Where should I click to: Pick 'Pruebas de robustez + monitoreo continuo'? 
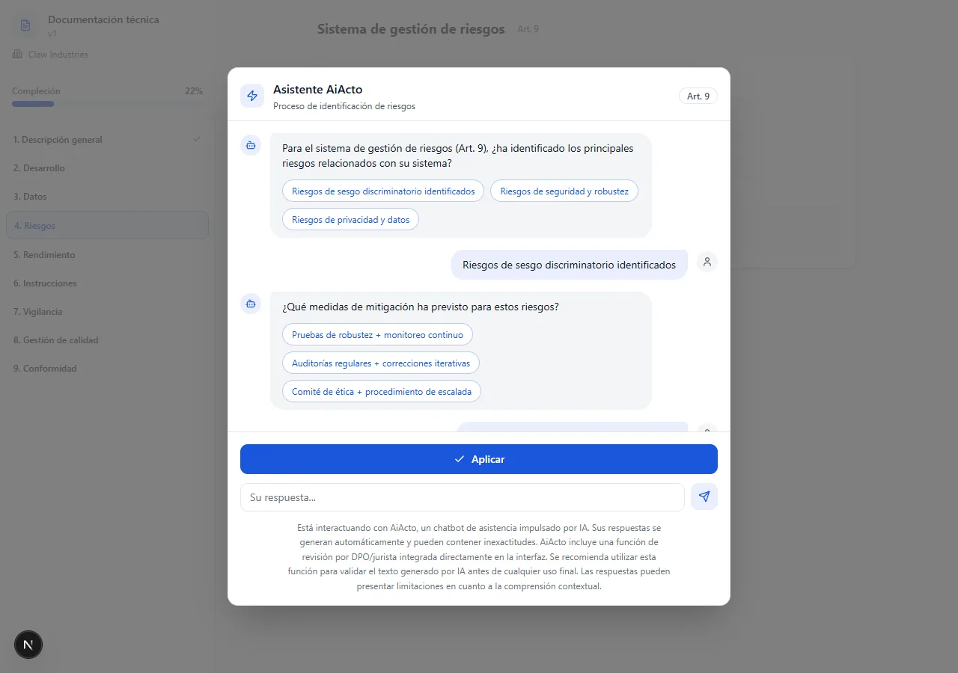click(377, 334)
